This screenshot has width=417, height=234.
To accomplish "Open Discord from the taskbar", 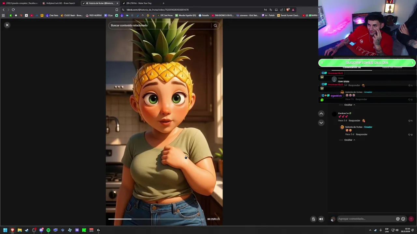I will pyautogui.click(x=41, y=230).
